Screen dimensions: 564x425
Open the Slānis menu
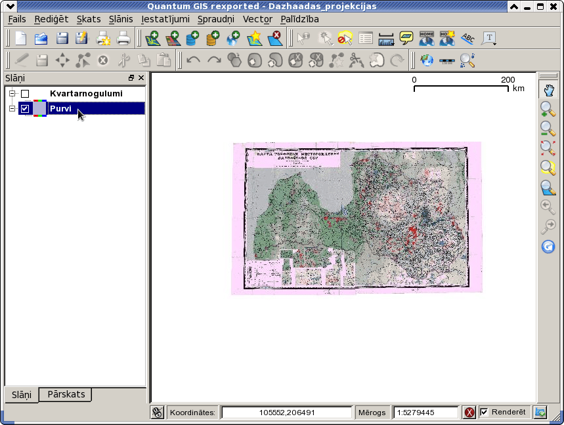coord(121,19)
